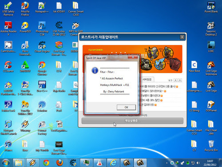Open Format Factory desktop shortcut

click(x=42, y=127)
